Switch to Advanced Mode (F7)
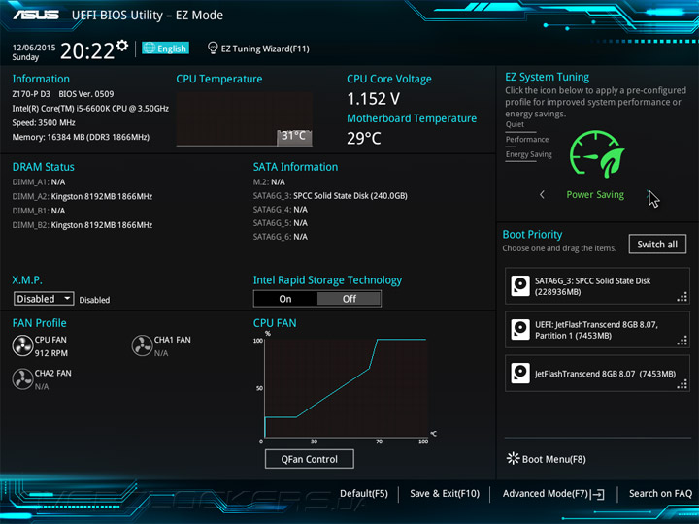The image size is (699, 524). (x=553, y=494)
